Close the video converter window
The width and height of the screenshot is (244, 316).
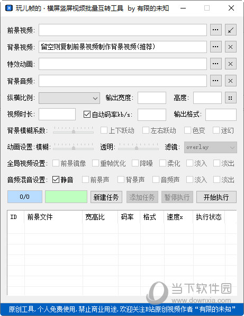(231, 8)
